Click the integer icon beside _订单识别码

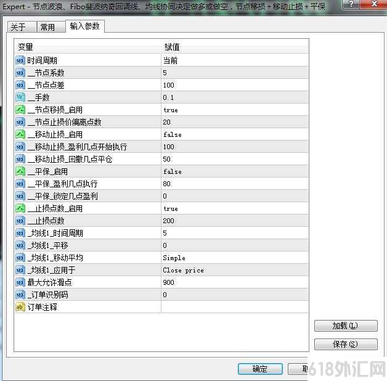point(20,295)
